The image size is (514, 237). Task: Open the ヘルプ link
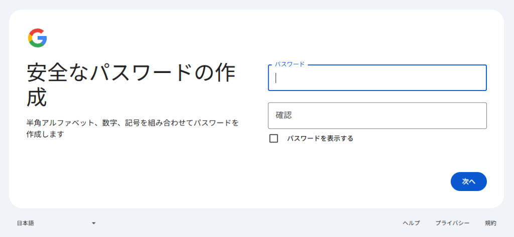[411, 223]
